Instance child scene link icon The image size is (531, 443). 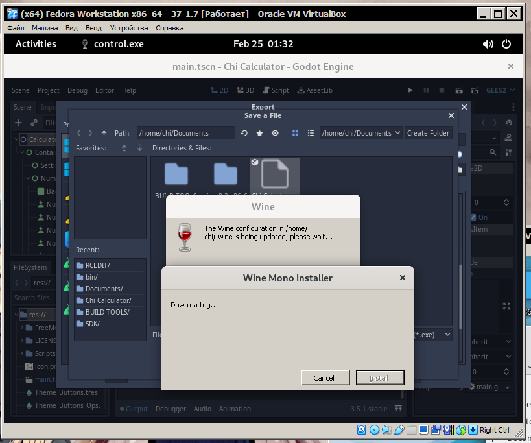click(34, 123)
